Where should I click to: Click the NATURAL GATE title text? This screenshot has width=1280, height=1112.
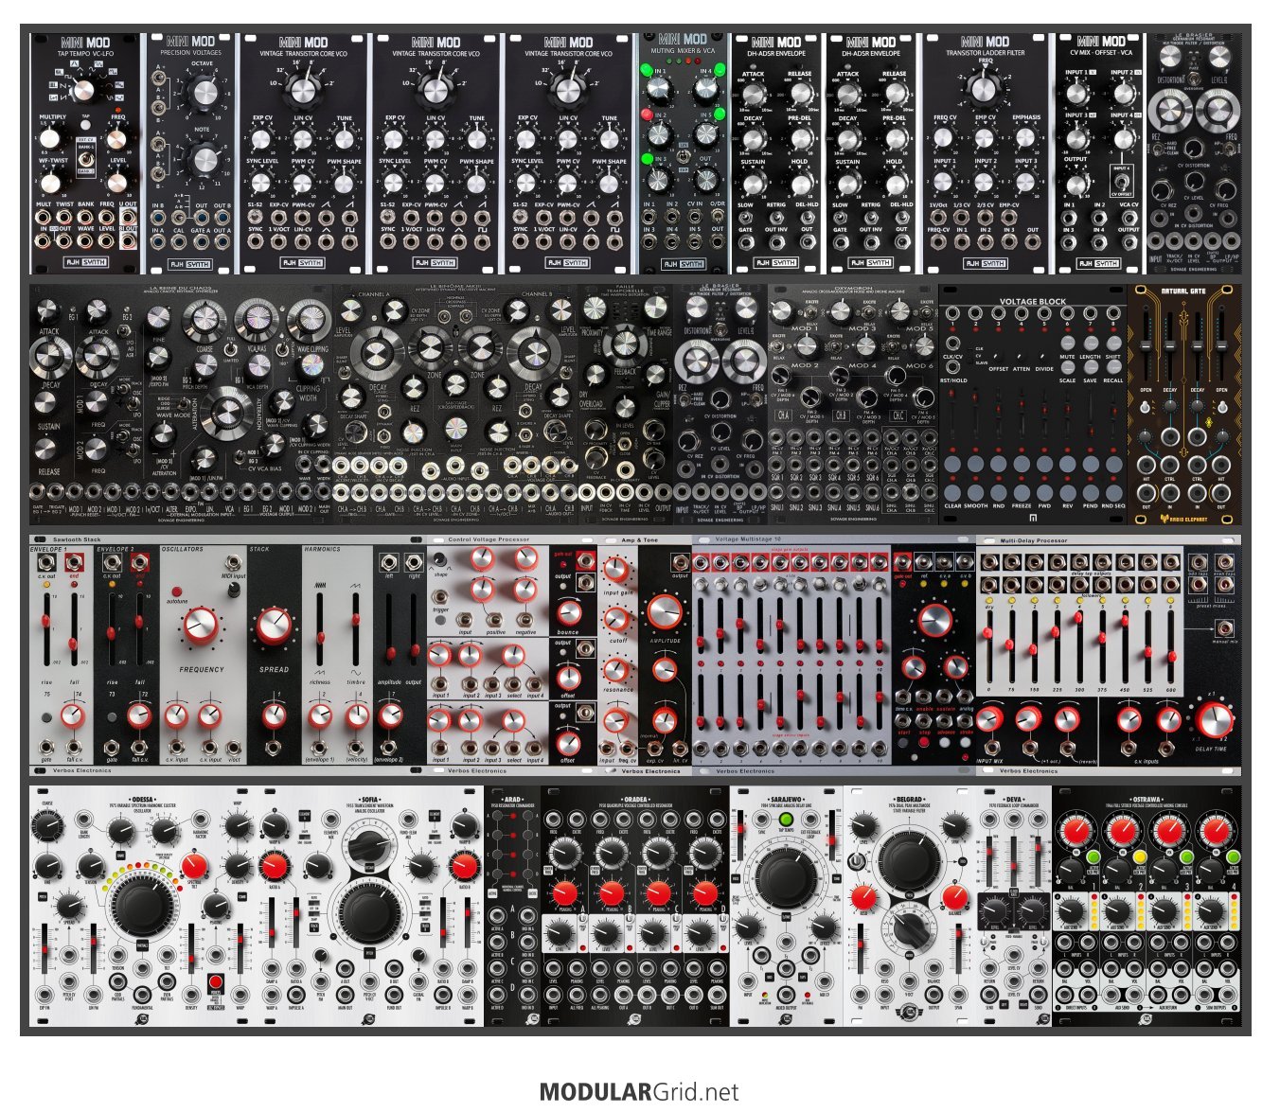1183,291
